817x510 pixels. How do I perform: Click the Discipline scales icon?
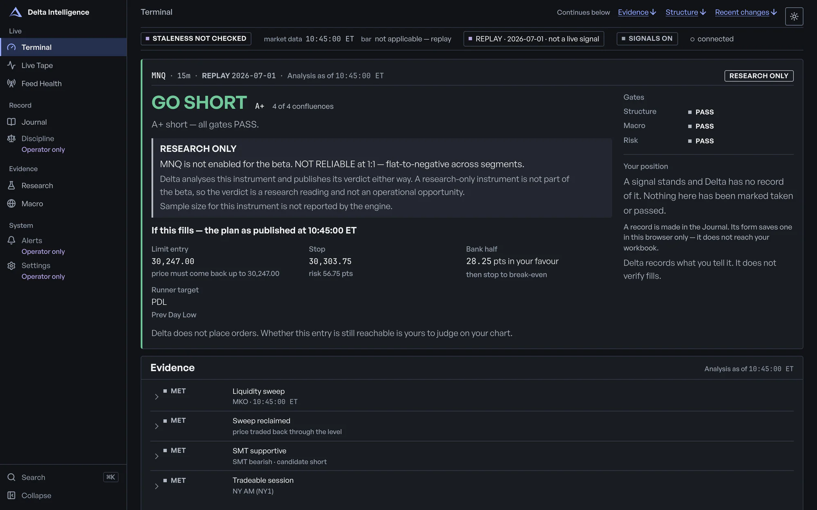point(11,139)
